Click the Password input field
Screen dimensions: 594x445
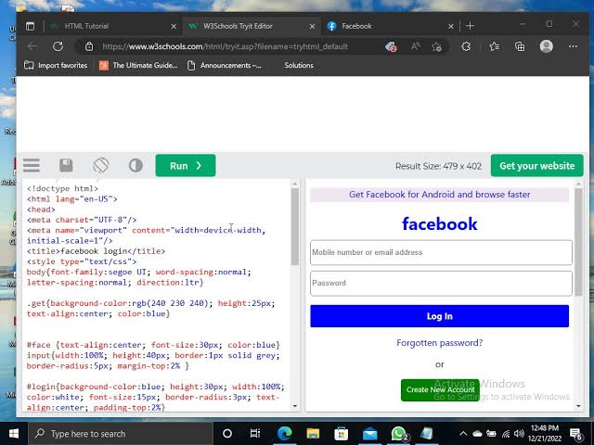click(x=441, y=283)
